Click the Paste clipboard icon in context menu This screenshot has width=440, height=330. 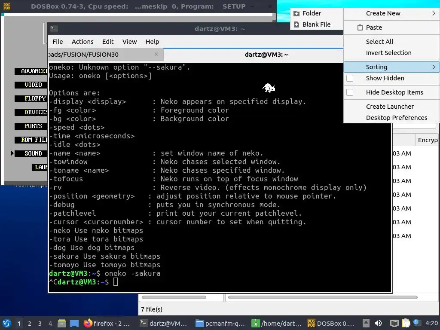(x=360, y=27)
